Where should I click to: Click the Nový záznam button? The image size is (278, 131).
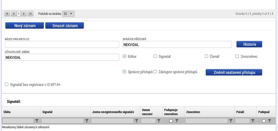coord(25,25)
